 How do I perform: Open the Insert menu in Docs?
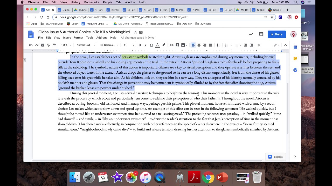point(67,38)
